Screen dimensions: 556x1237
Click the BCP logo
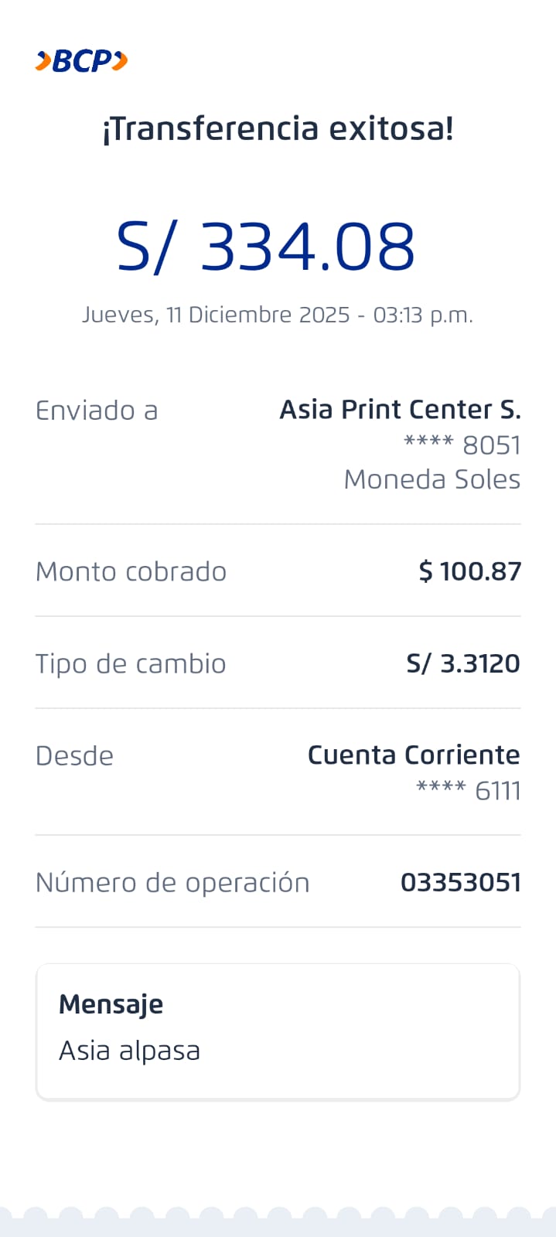(x=81, y=60)
